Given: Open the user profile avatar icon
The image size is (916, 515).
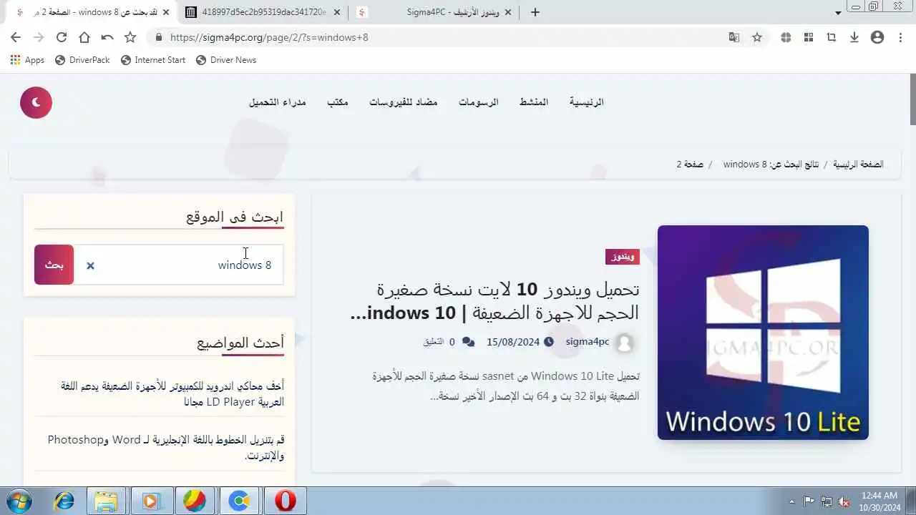Looking at the screenshot, I should 877,37.
